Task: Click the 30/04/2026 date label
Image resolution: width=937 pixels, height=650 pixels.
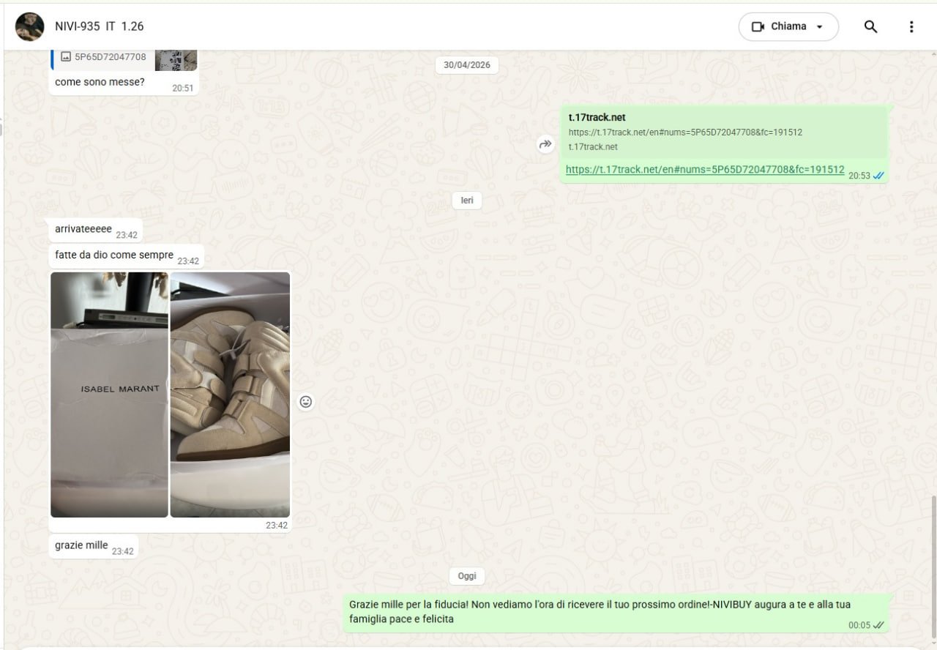Action: click(x=467, y=65)
